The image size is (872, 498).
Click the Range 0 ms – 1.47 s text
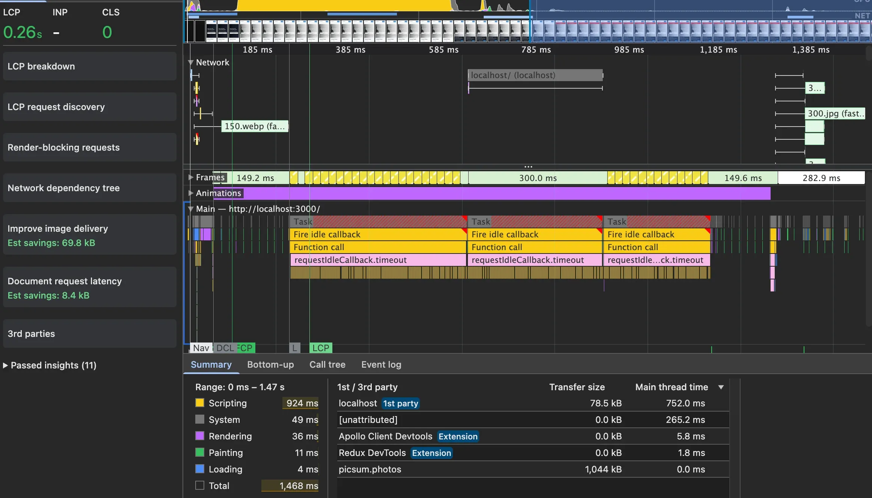point(240,387)
